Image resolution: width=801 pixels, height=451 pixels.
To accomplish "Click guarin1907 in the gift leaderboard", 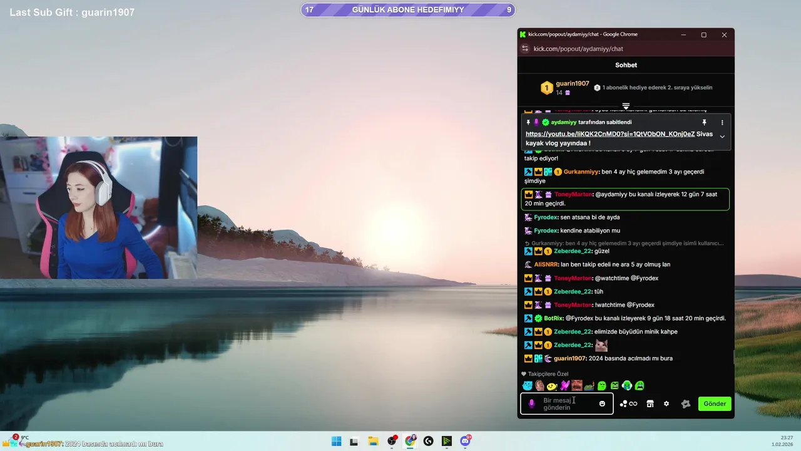I will [573, 83].
